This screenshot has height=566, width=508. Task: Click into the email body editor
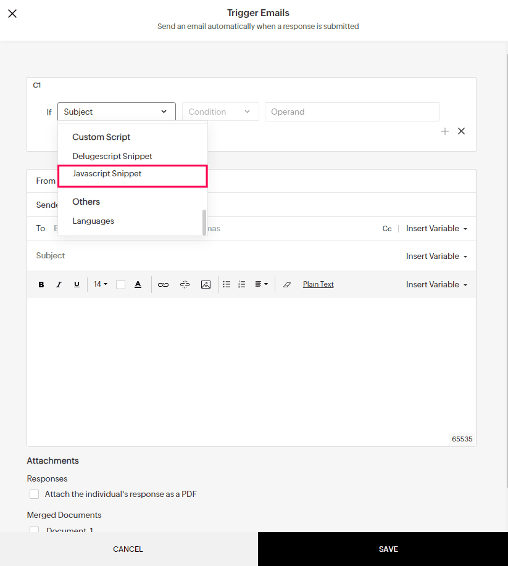(251, 372)
